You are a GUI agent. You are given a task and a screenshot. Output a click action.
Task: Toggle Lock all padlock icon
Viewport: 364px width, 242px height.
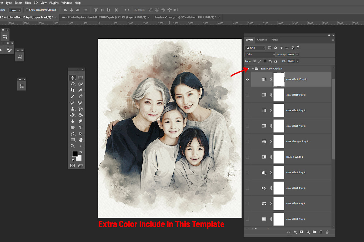(275, 61)
